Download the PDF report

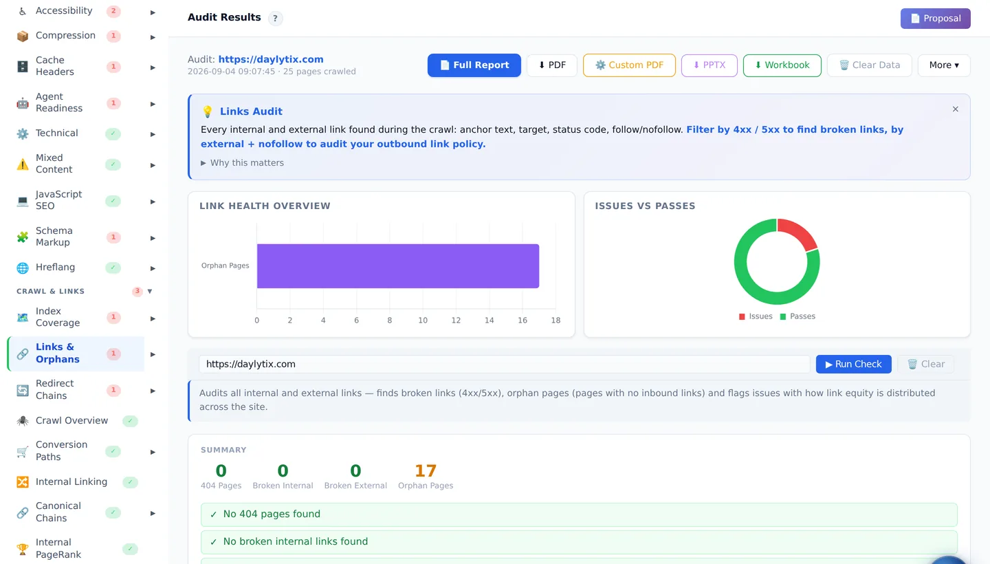click(552, 65)
